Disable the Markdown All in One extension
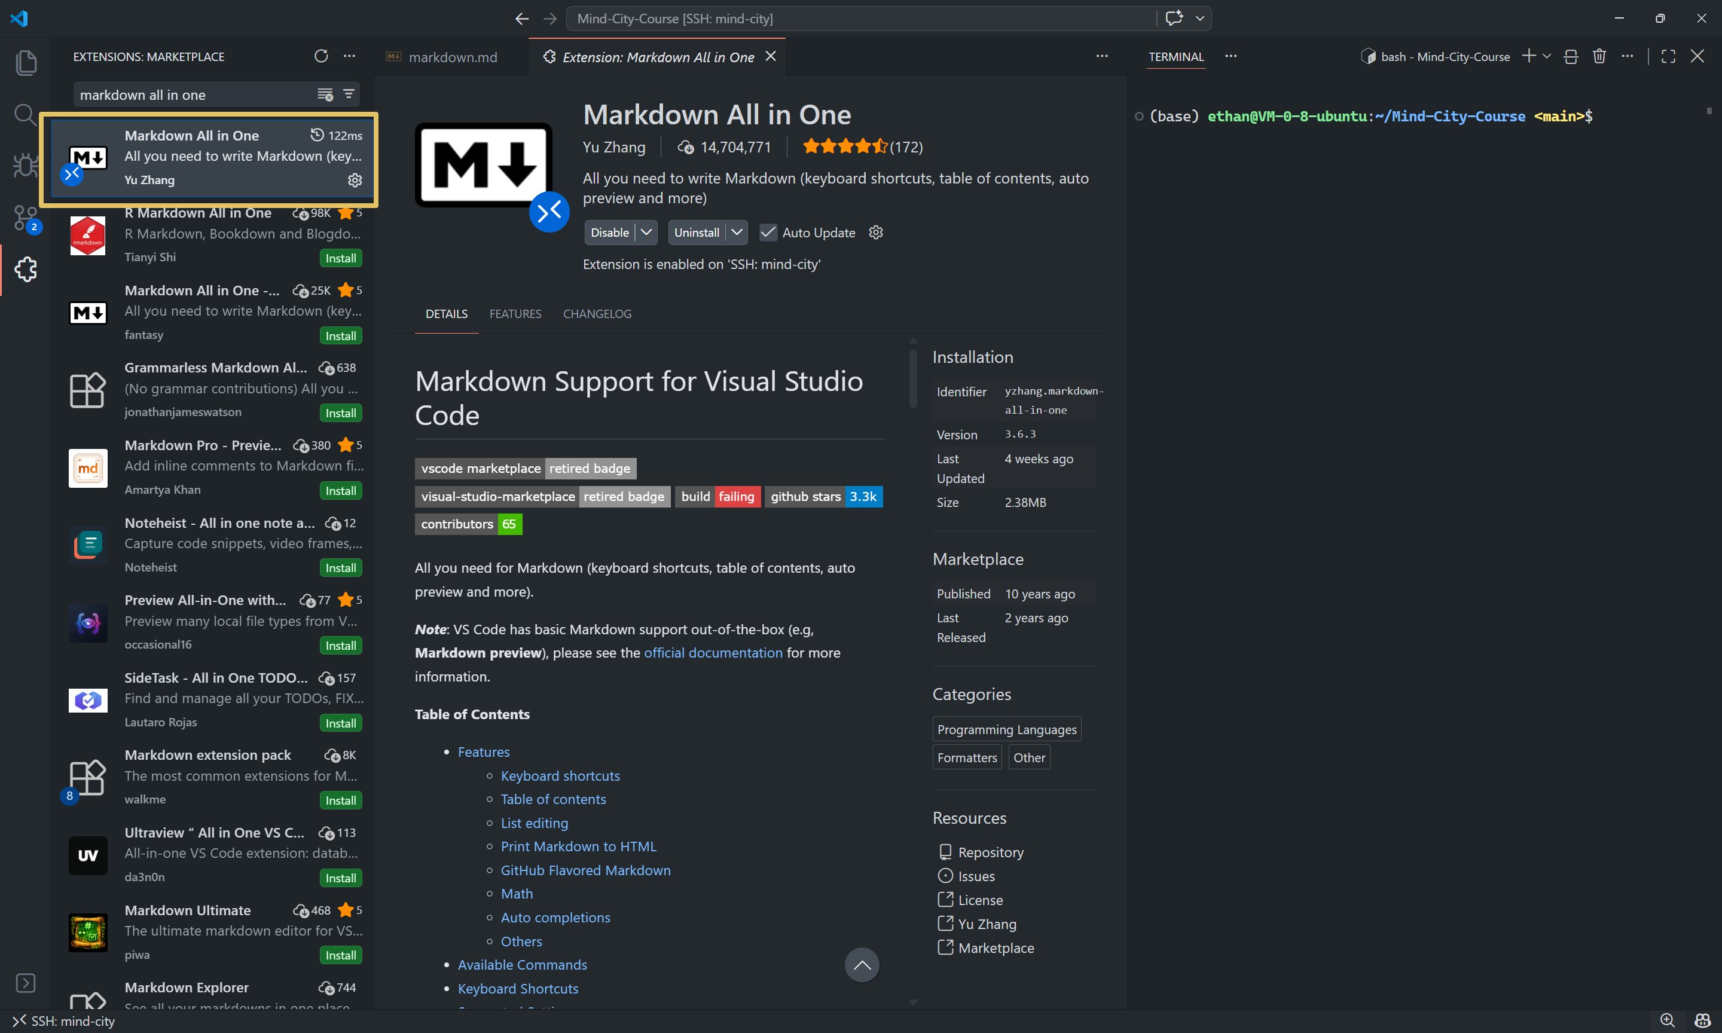Viewport: 1722px width, 1033px height. point(610,233)
